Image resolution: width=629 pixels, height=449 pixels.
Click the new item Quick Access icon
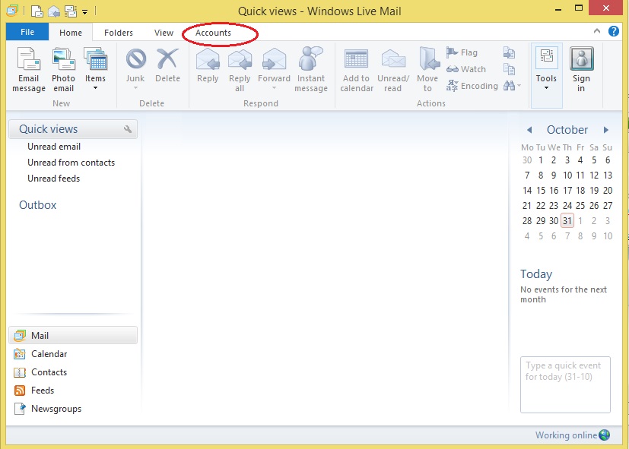pos(37,11)
